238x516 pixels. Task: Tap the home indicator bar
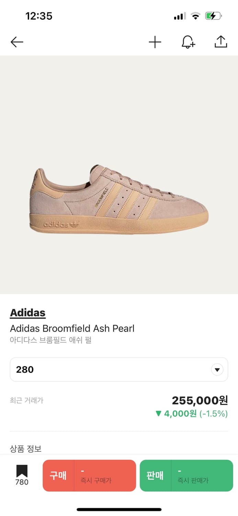coord(119,509)
